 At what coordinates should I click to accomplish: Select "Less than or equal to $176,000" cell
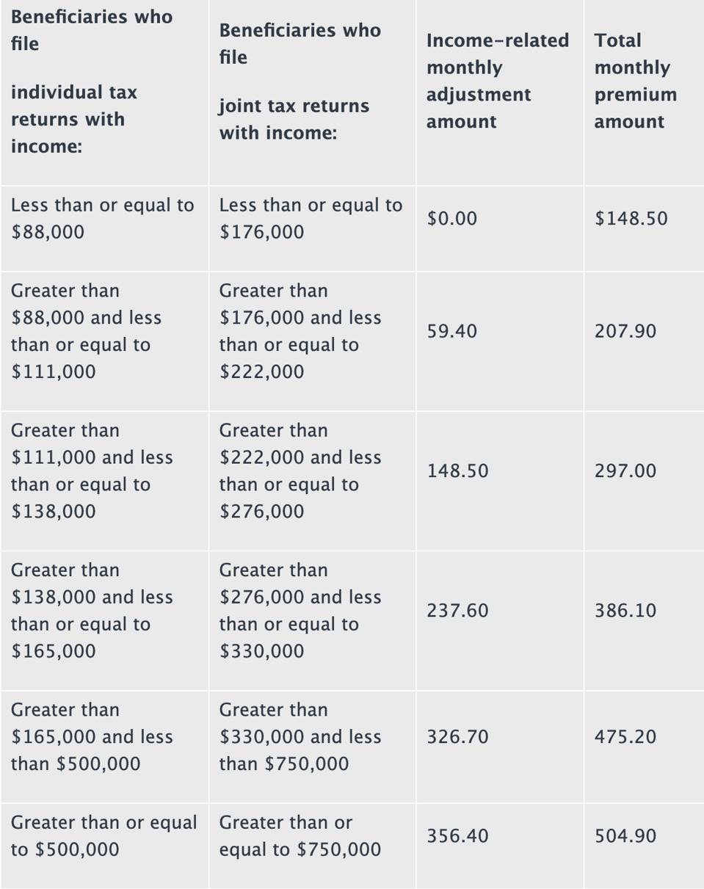tap(311, 219)
